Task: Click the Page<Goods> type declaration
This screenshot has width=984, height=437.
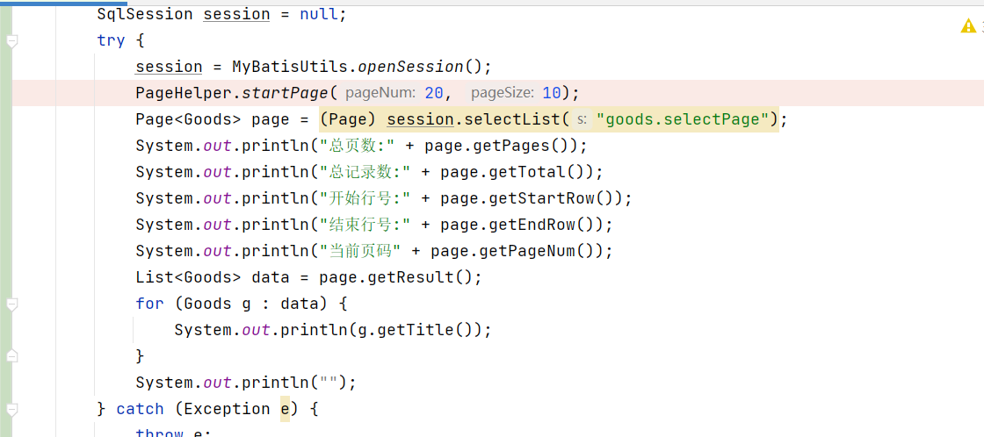Action: click(x=188, y=119)
